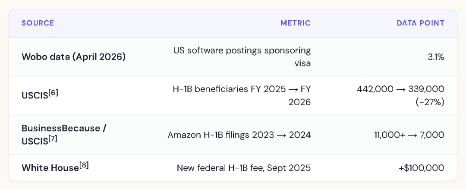The height and width of the screenshot is (189, 466).
Task: Select the 3.1% data point
Action: 436,57
